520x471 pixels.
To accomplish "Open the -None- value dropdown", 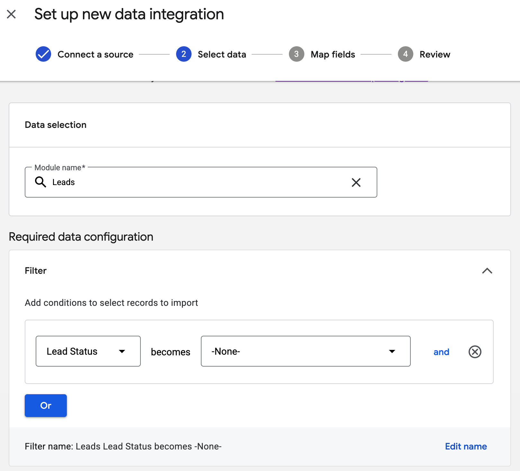I will 305,351.
